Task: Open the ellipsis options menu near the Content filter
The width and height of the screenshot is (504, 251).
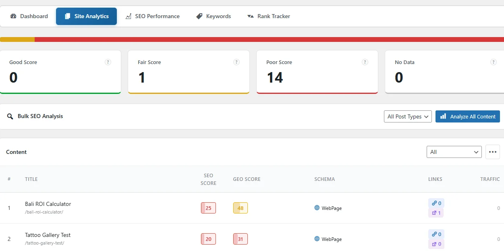Action: pos(492,152)
